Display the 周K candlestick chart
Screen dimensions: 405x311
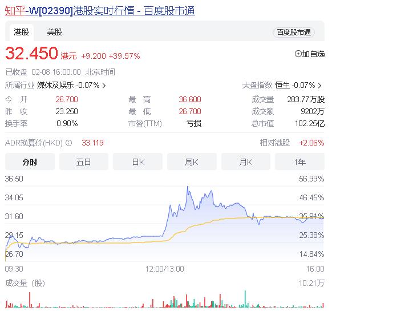click(192, 162)
